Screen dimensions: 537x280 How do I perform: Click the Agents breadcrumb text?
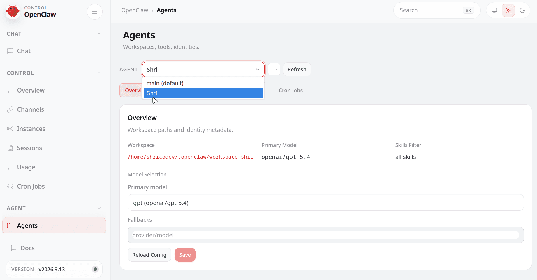166,10
